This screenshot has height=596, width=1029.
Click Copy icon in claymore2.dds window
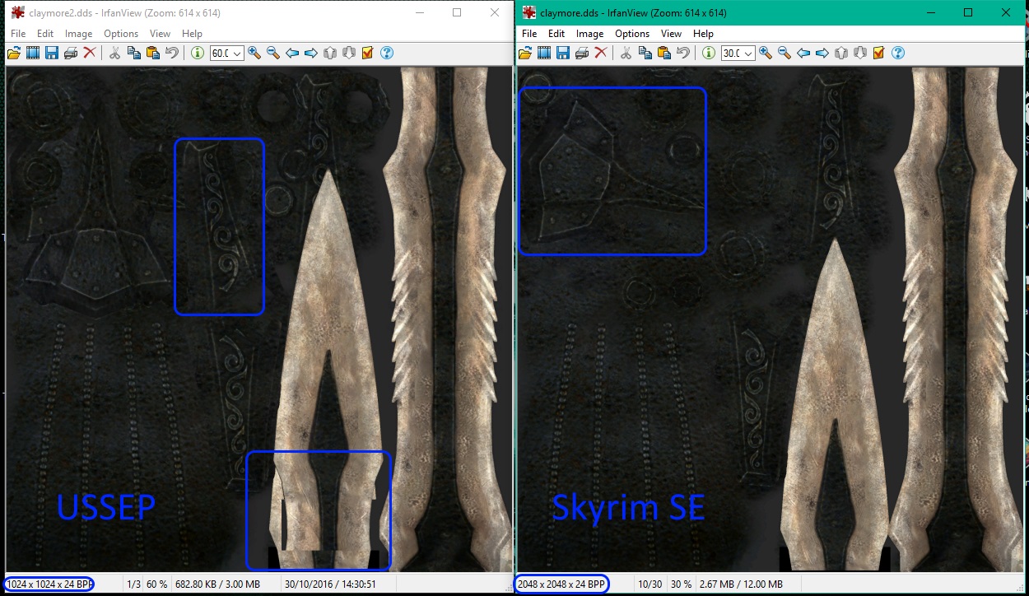coord(133,53)
